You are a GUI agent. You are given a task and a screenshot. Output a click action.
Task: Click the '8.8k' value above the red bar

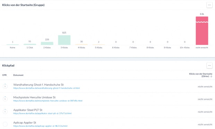click(x=202, y=14)
